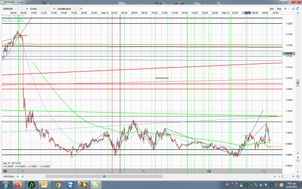Zoom out price axis minus button

click(298, 172)
